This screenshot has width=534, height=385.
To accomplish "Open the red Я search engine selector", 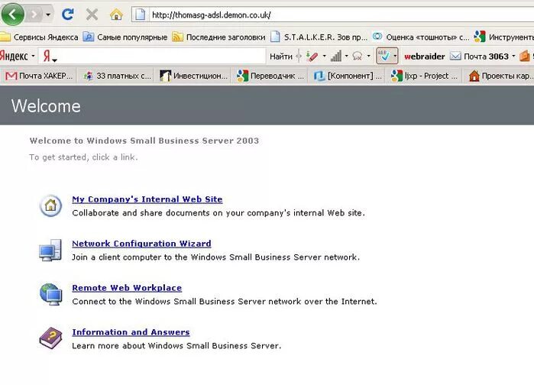I will [50, 57].
